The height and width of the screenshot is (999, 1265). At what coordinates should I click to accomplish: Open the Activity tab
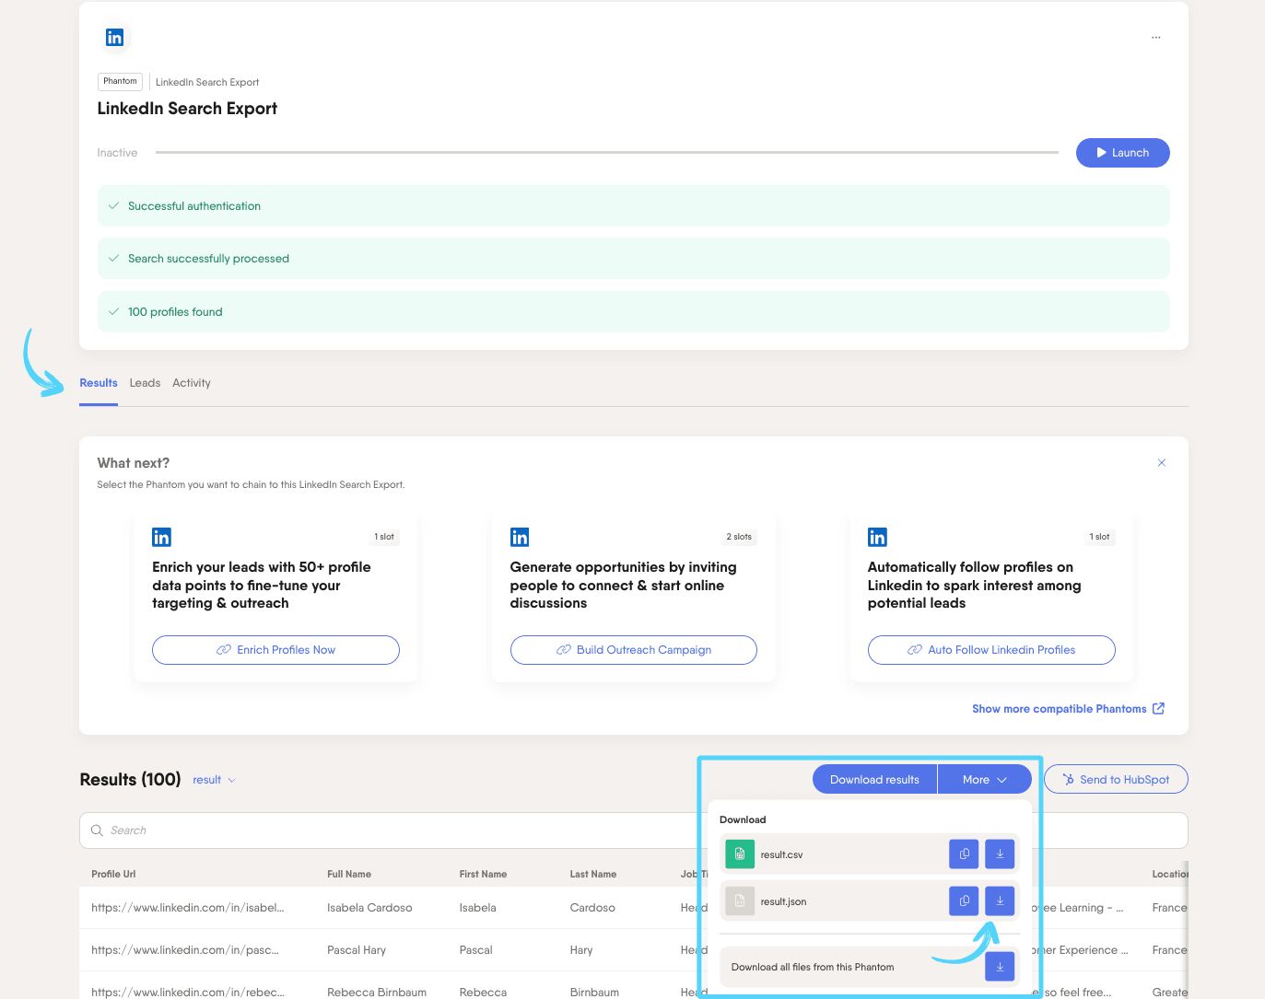pyautogui.click(x=192, y=383)
